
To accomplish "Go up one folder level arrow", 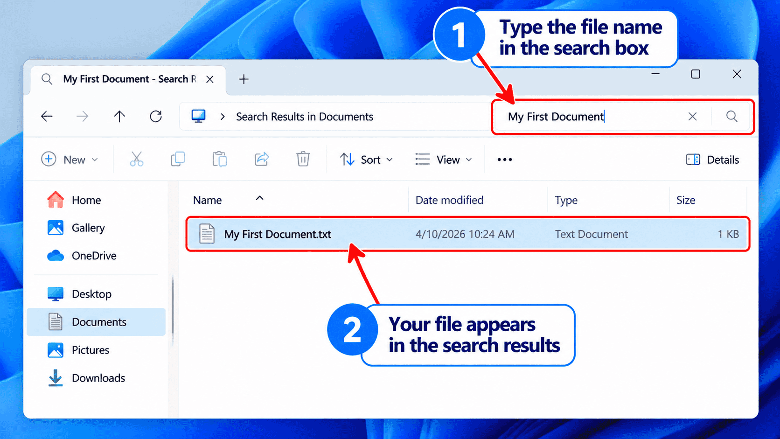I will pyautogui.click(x=119, y=116).
